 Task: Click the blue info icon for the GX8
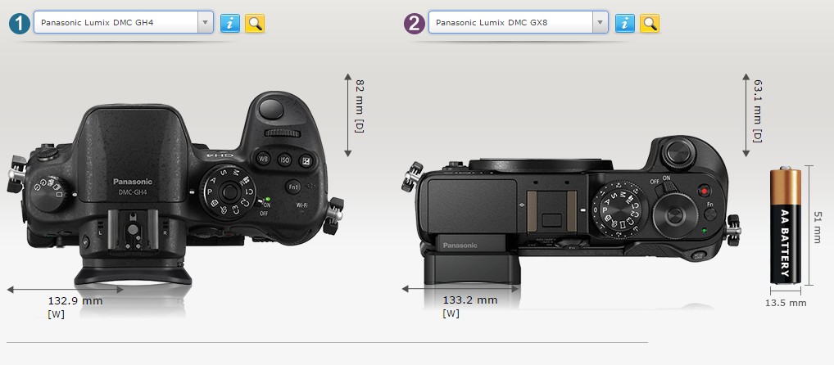(x=625, y=23)
